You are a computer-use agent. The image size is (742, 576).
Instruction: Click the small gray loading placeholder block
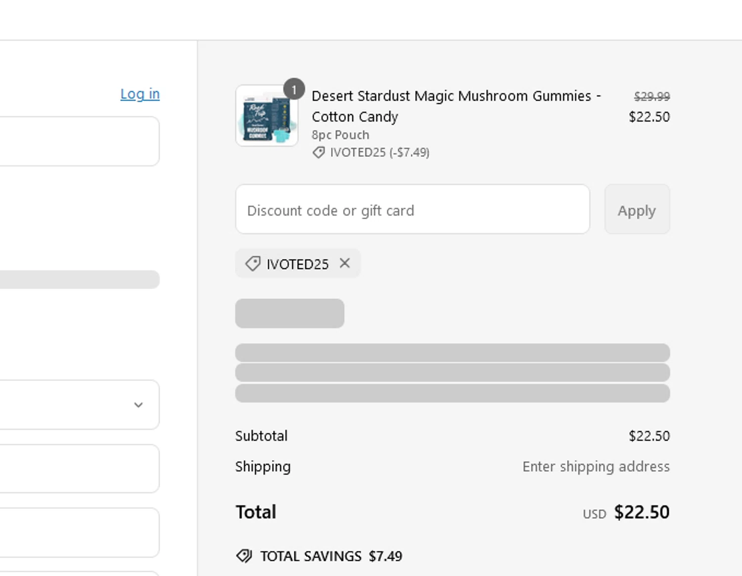click(x=289, y=313)
